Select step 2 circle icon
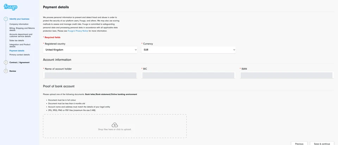The width and height of the screenshot is (338, 145). pos(6,62)
